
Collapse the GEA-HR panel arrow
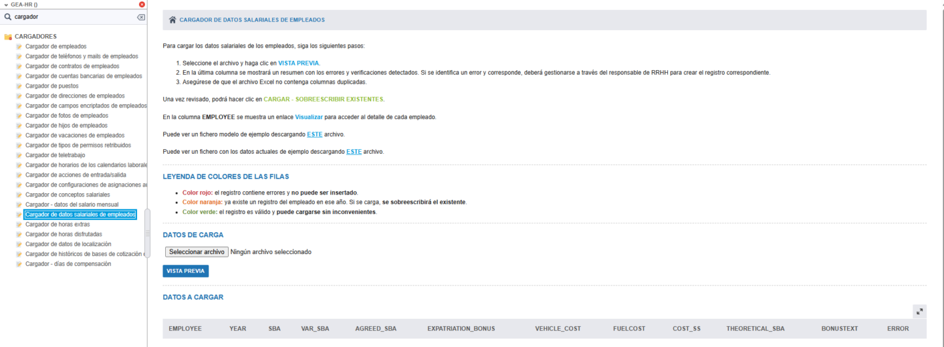(6, 5)
